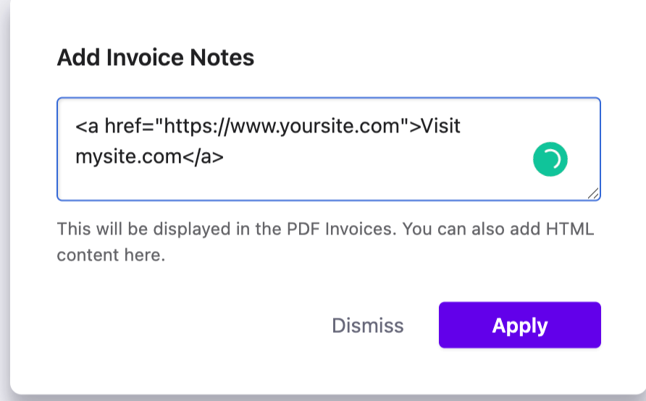Click the word 'HTML' in the helper text
The width and height of the screenshot is (646, 401).
coord(570,229)
